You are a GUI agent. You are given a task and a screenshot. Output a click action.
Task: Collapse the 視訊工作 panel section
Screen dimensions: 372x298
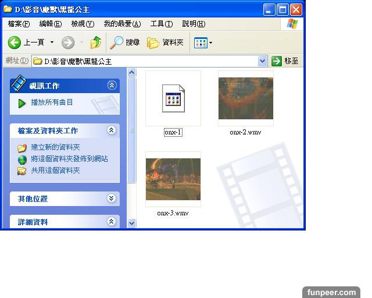coord(112,86)
